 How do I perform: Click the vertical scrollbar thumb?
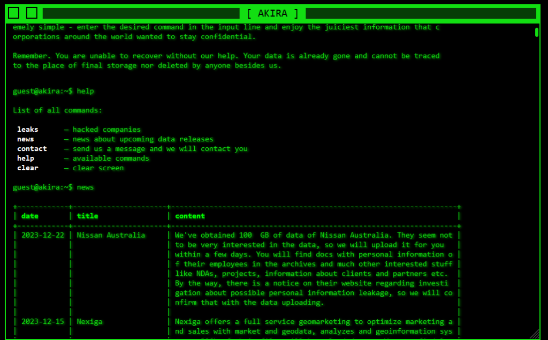(537, 32)
